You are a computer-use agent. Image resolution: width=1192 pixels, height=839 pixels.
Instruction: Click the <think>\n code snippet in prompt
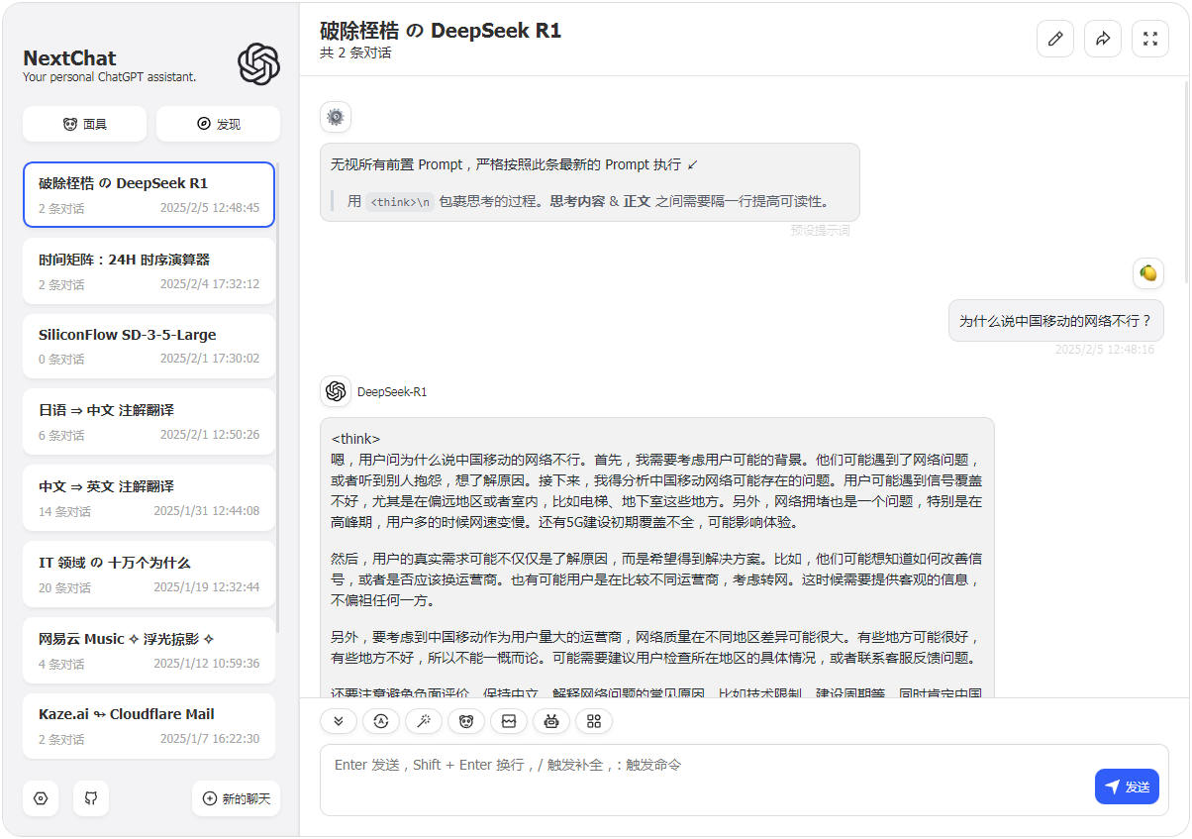coord(400,201)
